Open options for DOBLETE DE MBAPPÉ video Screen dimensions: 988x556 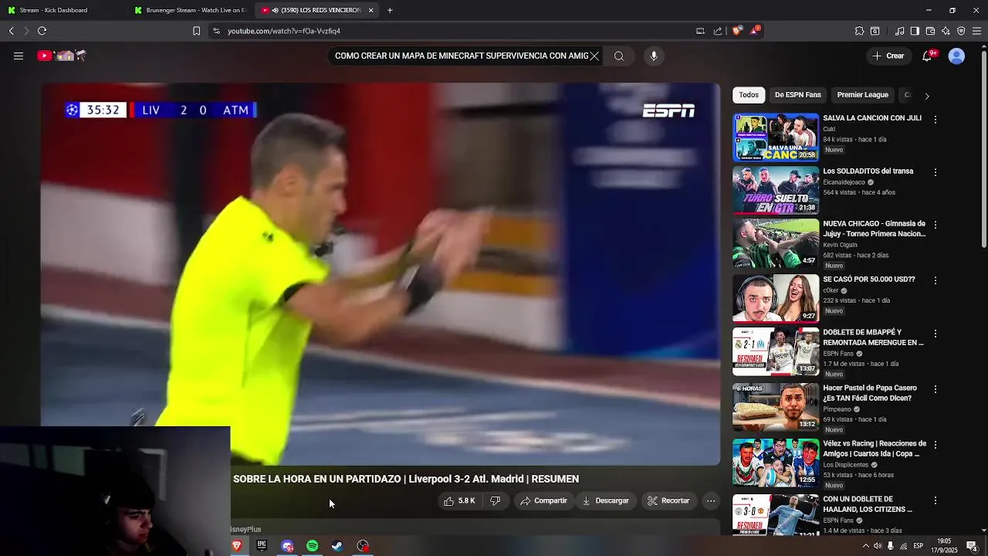(x=935, y=334)
